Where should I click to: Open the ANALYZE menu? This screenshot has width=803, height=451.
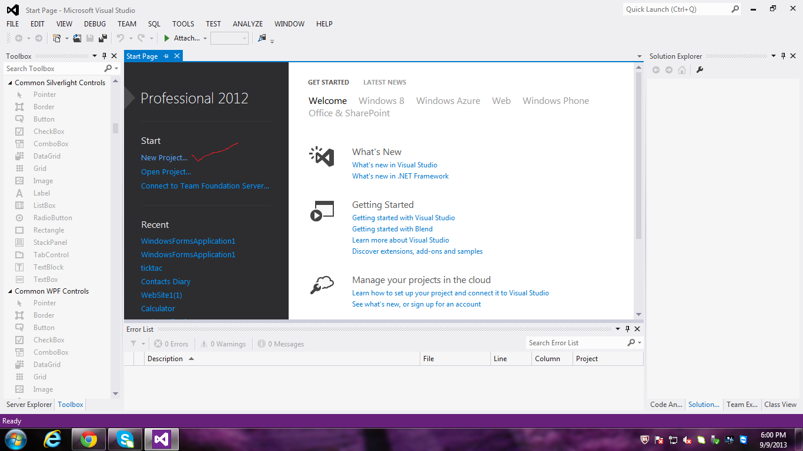coord(247,24)
